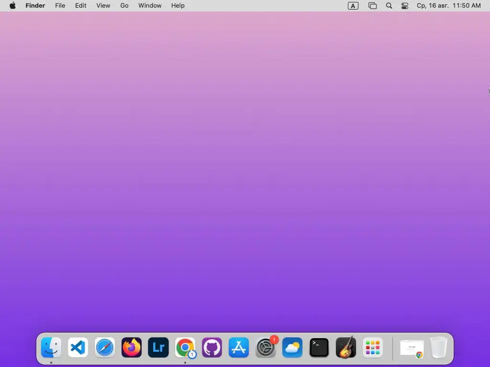
Task: Open Control Center in menu bar
Action: pyautogui.click(x=405, y=6)
